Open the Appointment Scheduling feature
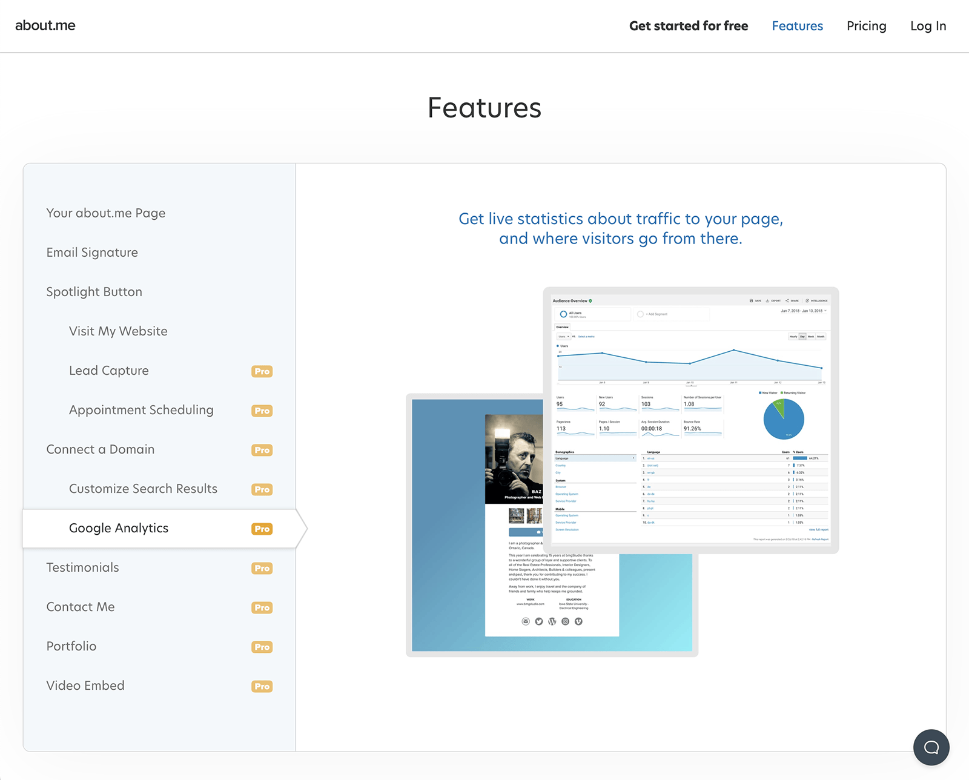Screen dimensions: 969x780 pos(141,410)
